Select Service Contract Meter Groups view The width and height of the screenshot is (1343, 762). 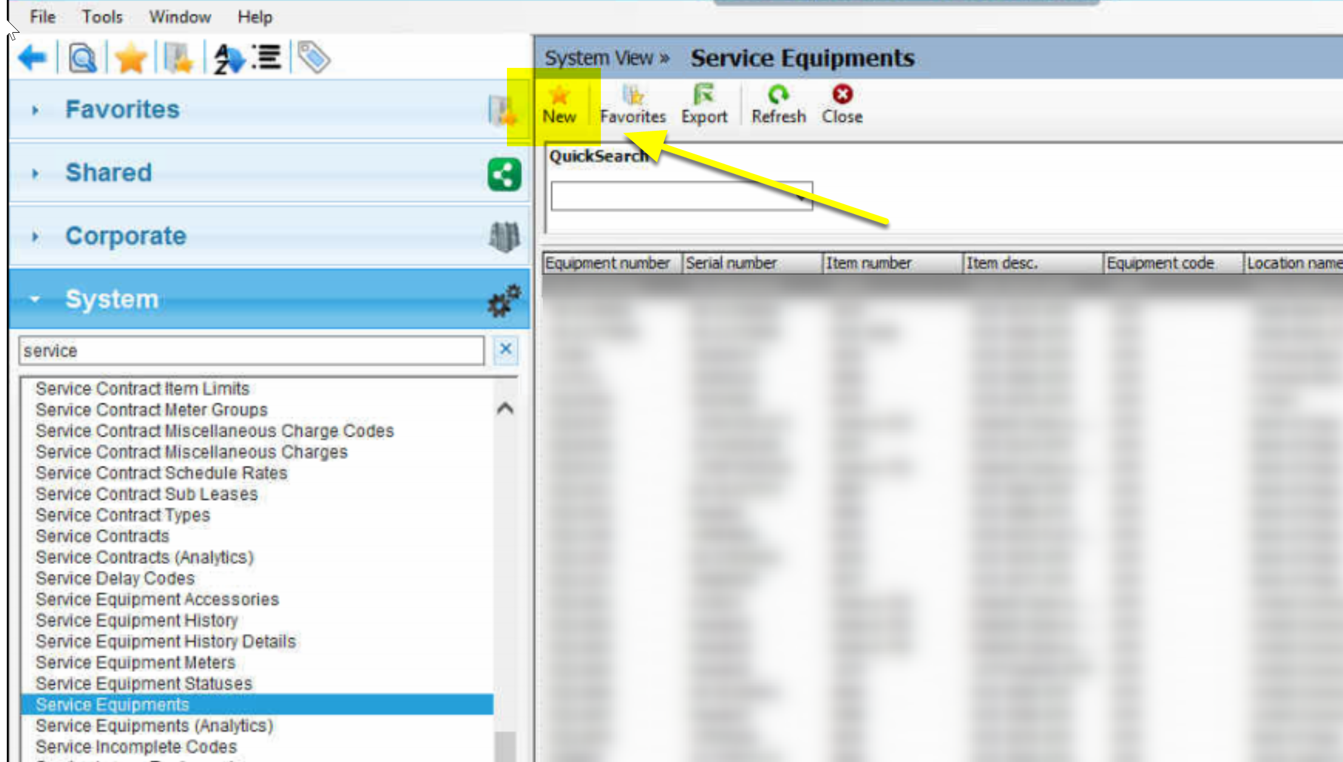[x=151, y=410]
